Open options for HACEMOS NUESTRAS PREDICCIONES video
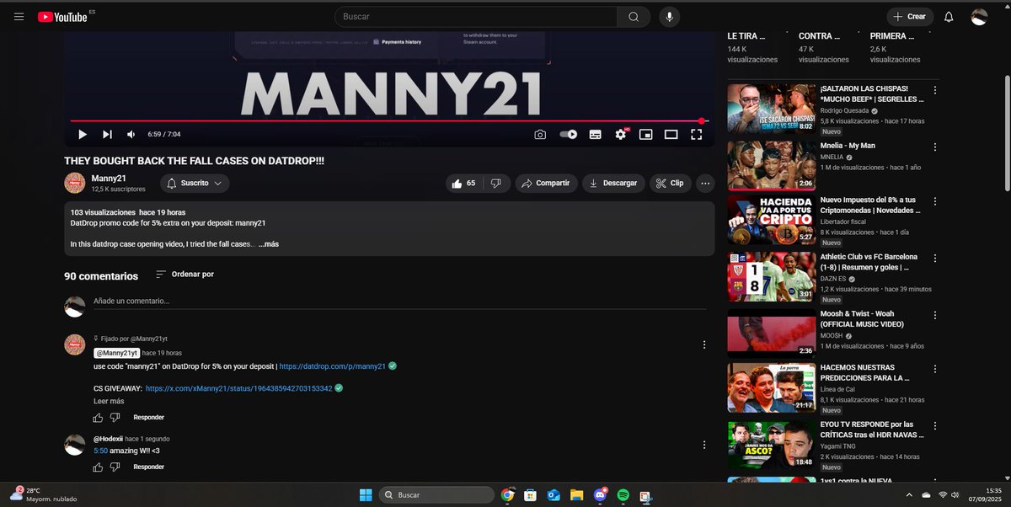1011x507 pixels. [x=934, y=371]
